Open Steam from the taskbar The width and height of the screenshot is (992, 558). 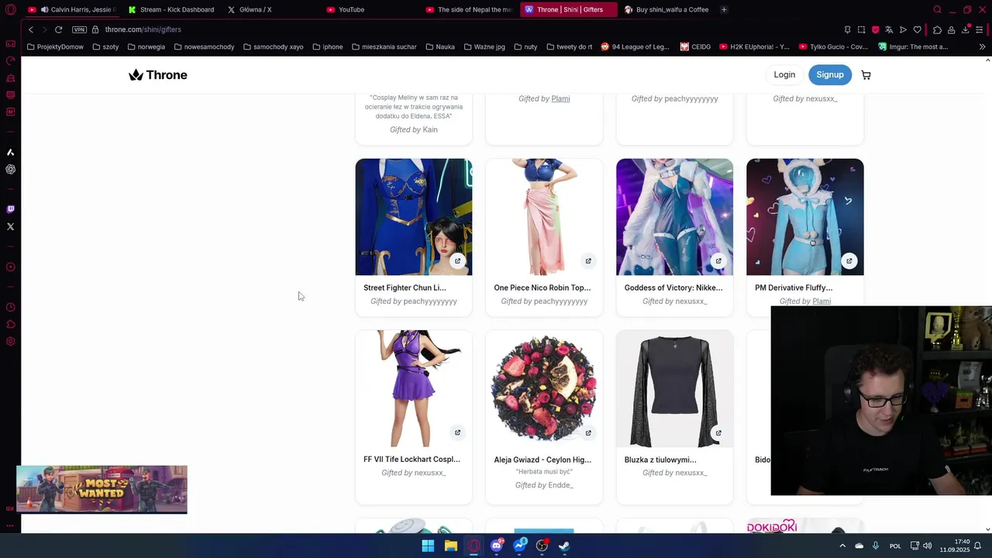[565, 546]
